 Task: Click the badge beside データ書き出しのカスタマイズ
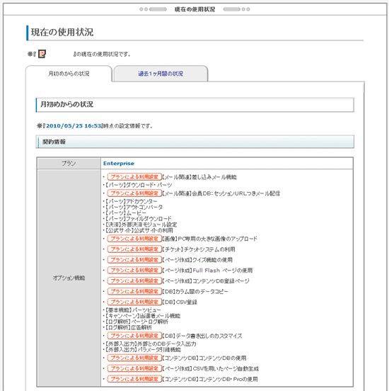pos(134,336)
